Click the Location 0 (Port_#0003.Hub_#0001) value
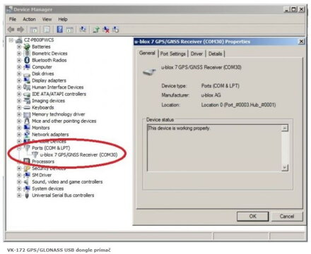The height and width of the screenshot is (254, 311). [x=238, y=105]
